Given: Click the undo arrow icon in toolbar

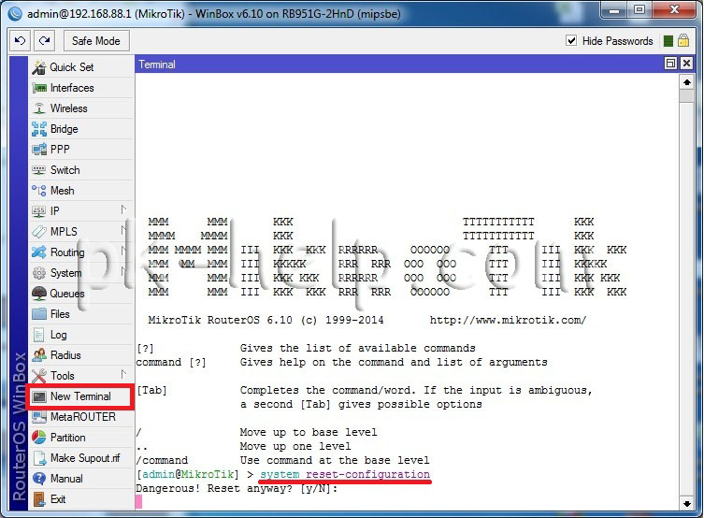Looking at the screenshot, I should pos(21,41).
